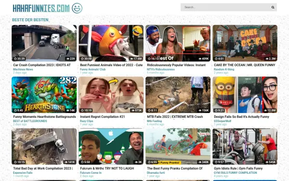Viewport: 289px width, 181px height.
Task: Click the 35:39 duration badge
Action: 19,59
